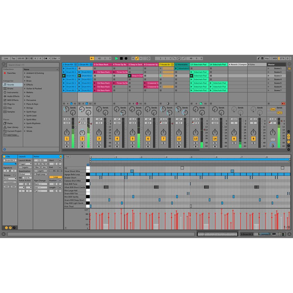This screenshot has width=293, height=293.
Task: Open the Quantization Global dropdown
Action: click(25, 174)
